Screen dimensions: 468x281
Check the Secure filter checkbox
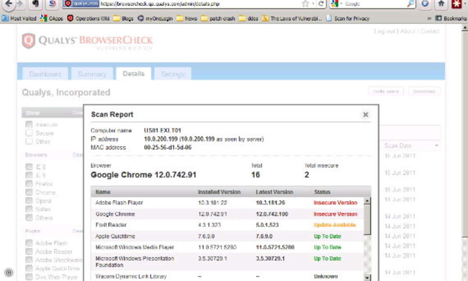(29, 133)
